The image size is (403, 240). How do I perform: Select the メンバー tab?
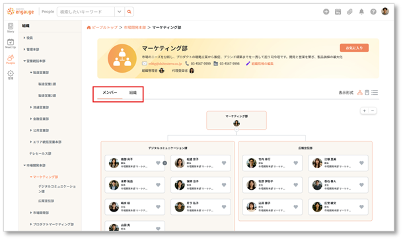110,93
